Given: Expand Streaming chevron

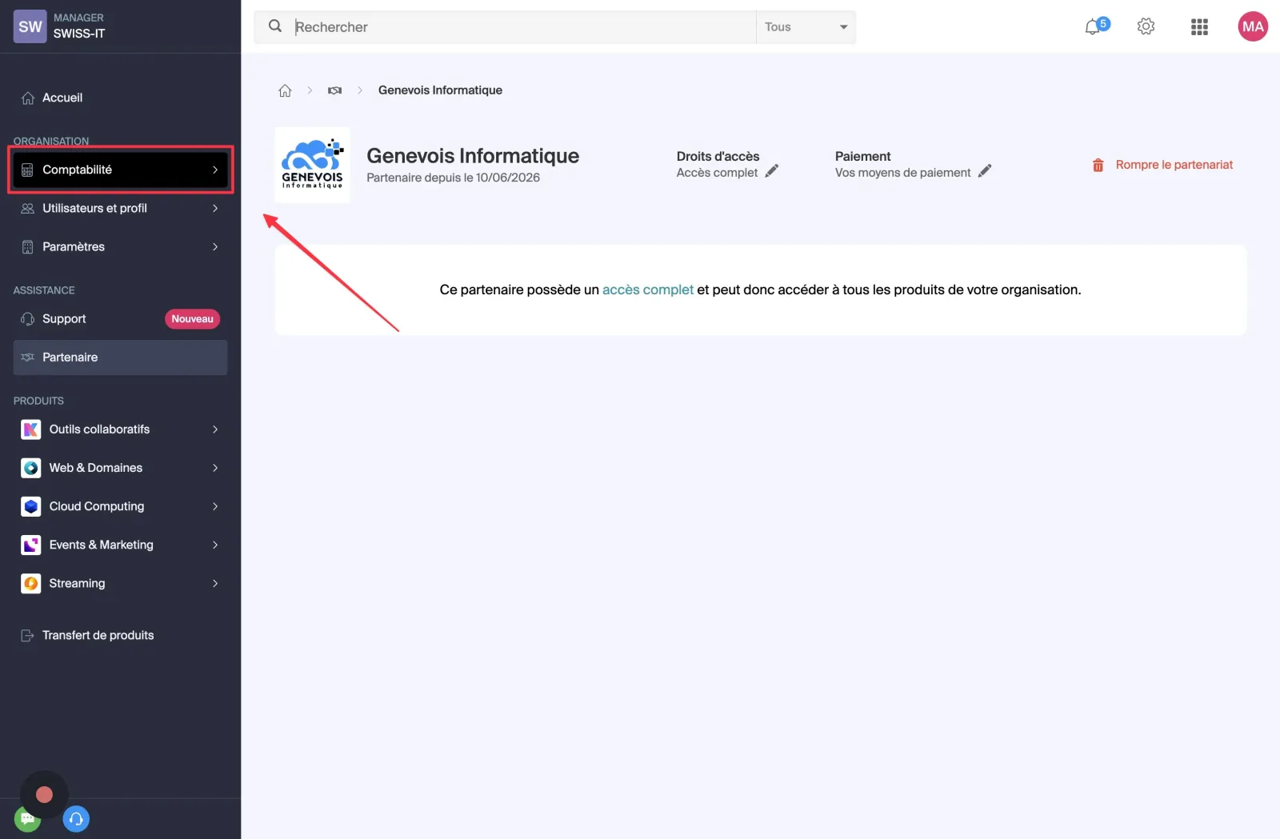Looking at the screenshot, I should tap(215, 583).
